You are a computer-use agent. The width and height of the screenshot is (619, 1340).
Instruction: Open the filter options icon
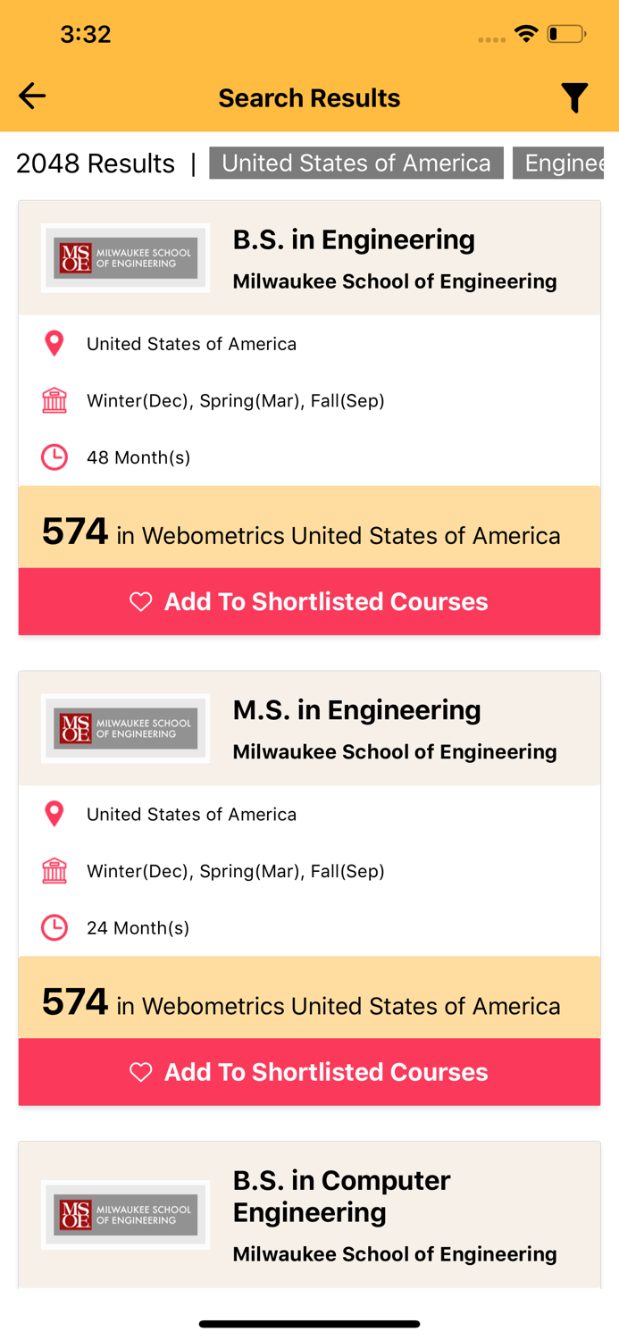575,96
